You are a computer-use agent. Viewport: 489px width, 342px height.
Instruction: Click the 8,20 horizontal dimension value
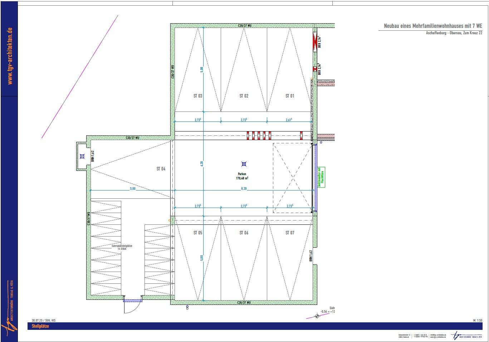coord(244,188)
